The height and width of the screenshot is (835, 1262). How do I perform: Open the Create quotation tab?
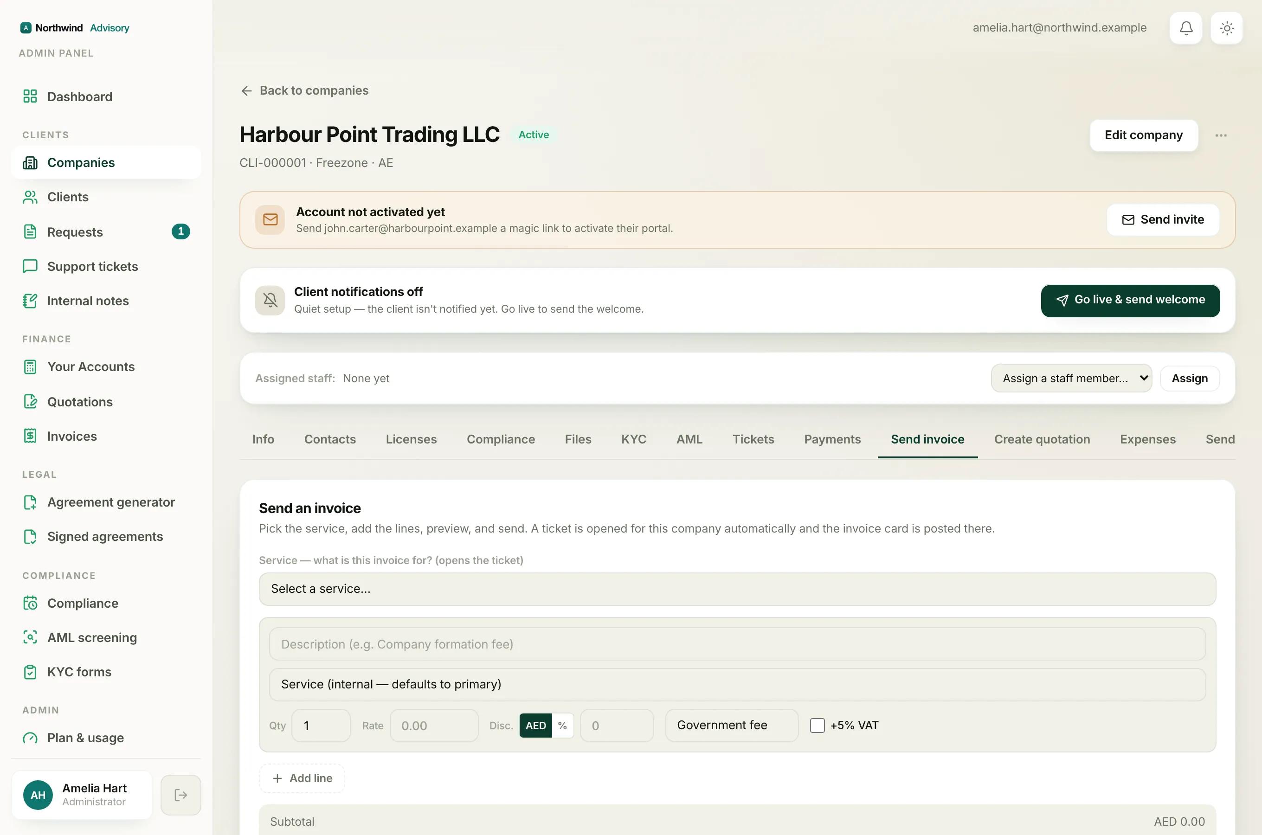(1042, 439)
